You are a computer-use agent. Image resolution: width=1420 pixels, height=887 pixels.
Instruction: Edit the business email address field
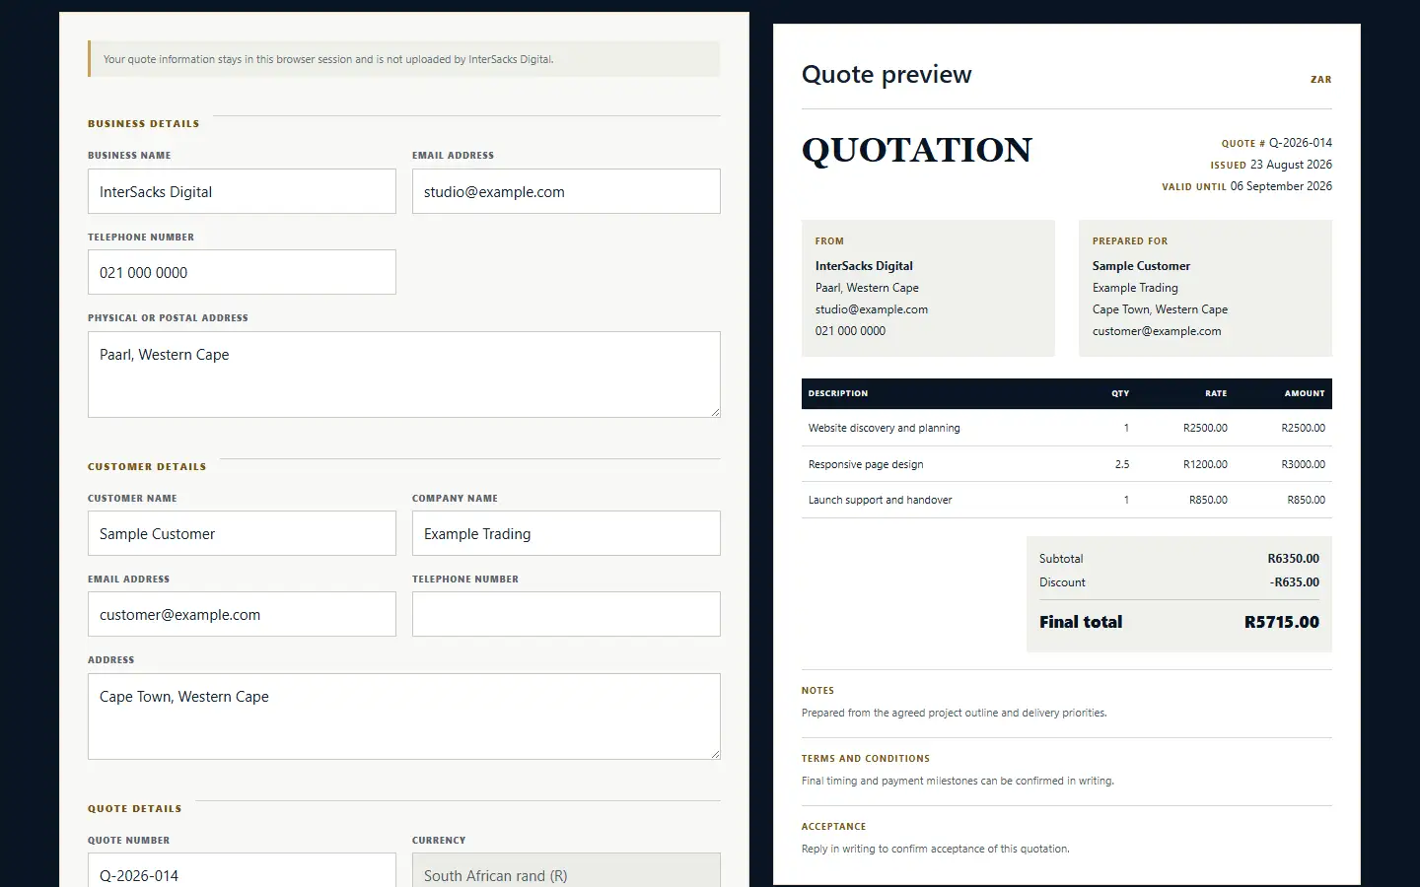(566, 191)
